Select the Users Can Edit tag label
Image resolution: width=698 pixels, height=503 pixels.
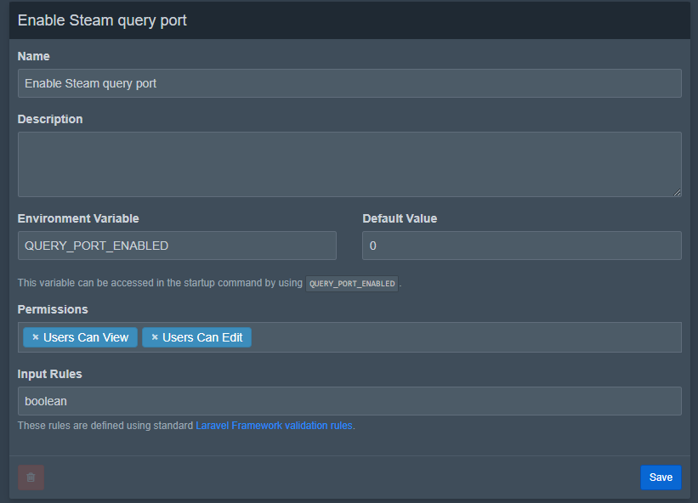[x=204, y=337]
